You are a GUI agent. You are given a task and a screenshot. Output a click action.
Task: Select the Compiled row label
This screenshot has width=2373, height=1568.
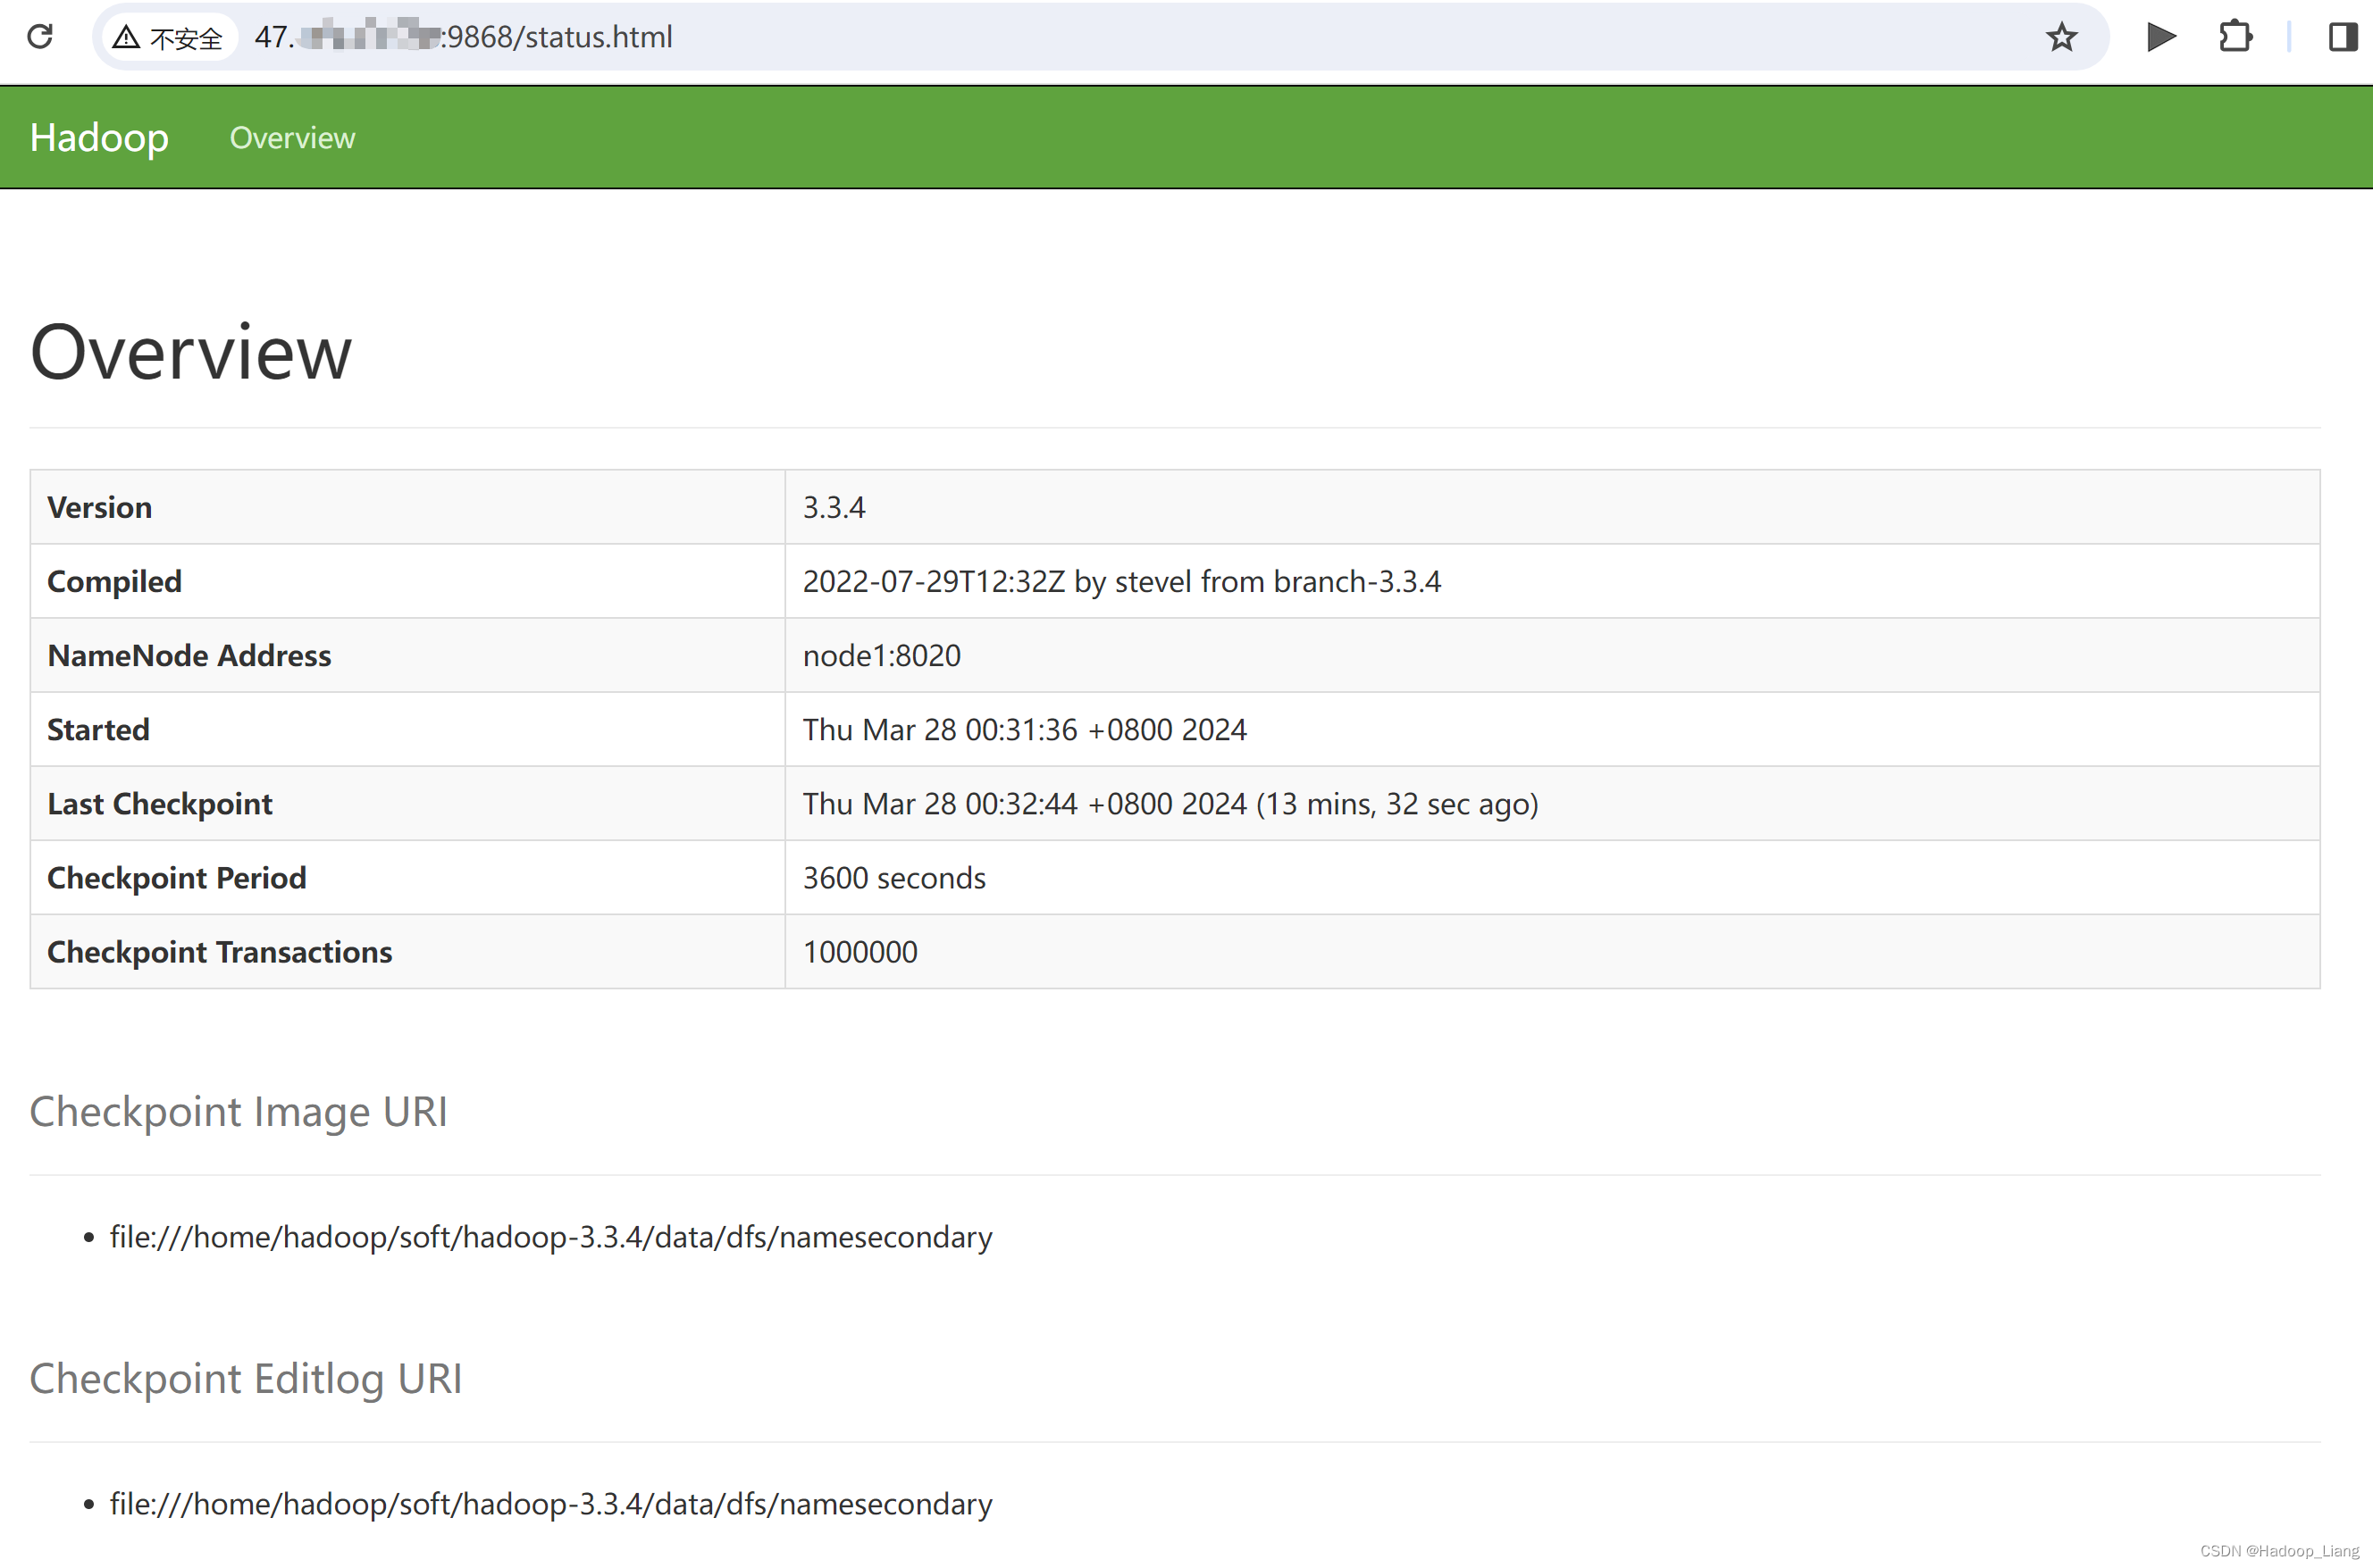point(115,581)
